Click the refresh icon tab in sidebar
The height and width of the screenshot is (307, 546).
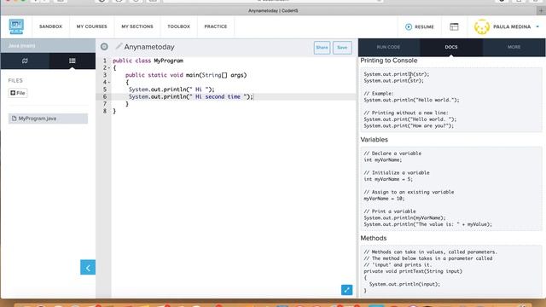(25, 61)
